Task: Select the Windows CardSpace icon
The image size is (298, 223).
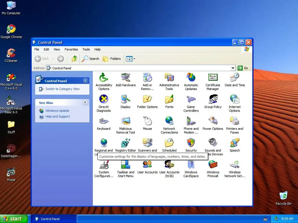Action: [x=191, y=165]
